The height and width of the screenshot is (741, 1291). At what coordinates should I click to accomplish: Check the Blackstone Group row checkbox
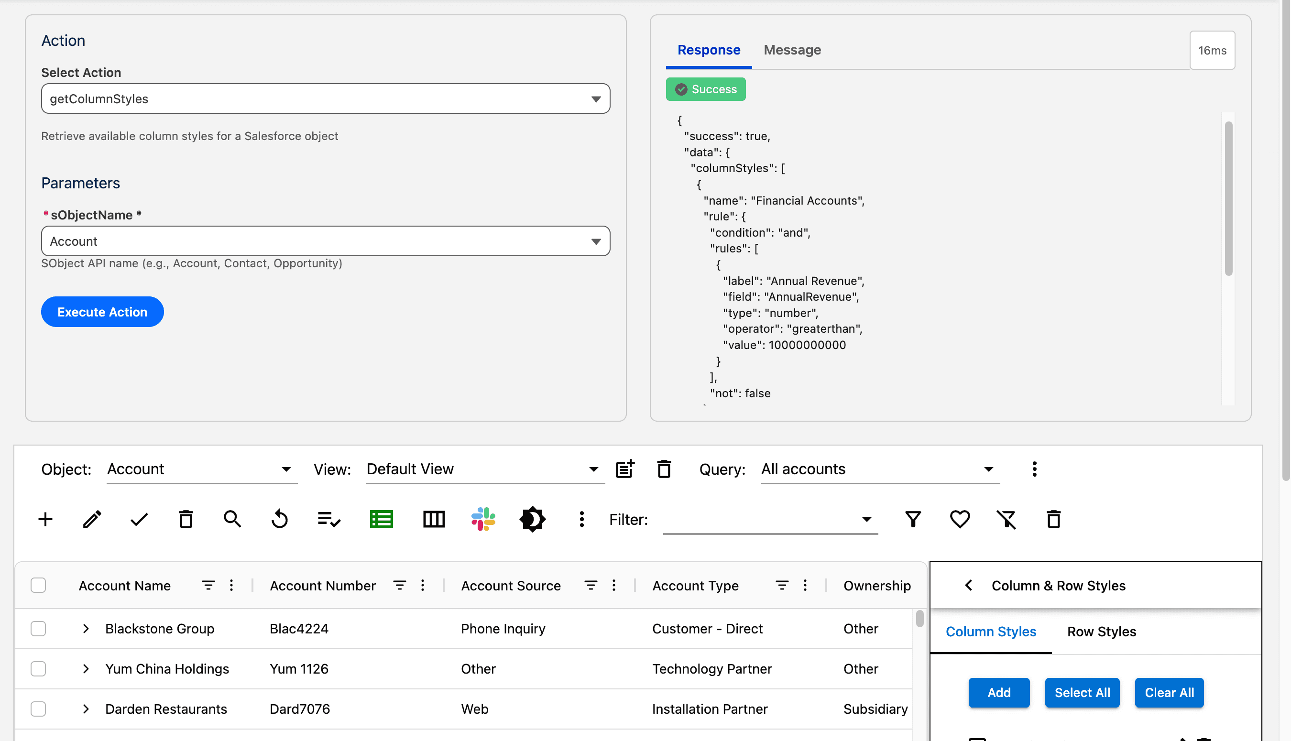pyautogui.click(x=38, y=629)
